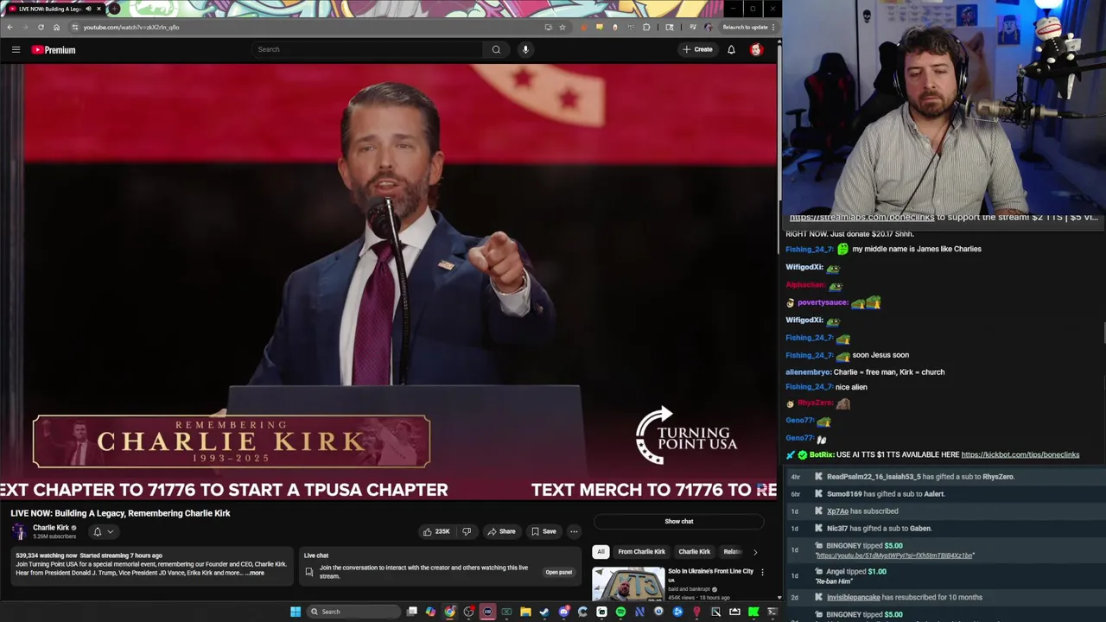The image size is (1106, 622).
Task: Click the browser address bar URL
Action: click(131, 27)
